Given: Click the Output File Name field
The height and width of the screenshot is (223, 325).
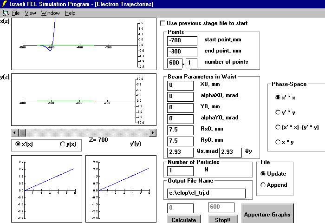Looking at the screenshot, I should [206, 193].
